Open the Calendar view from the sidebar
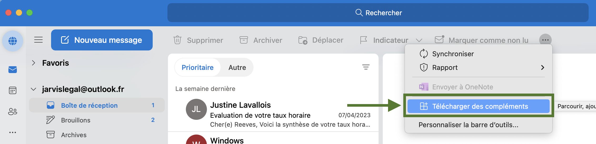Image resolution: width=596 pixels, height=144 pixels. (x=13, y=90)
